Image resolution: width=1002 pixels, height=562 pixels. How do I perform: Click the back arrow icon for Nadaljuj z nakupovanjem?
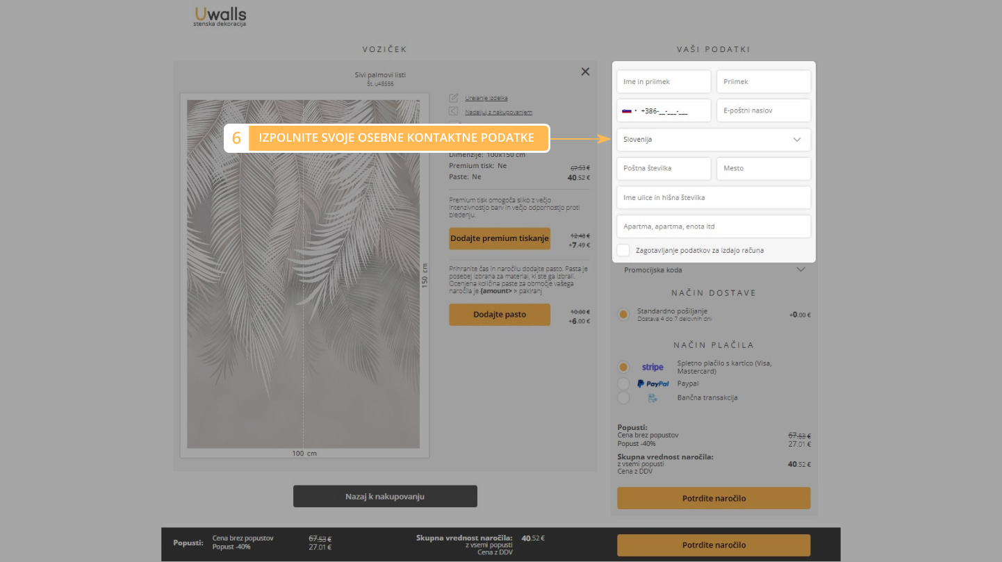coord(454,112)
